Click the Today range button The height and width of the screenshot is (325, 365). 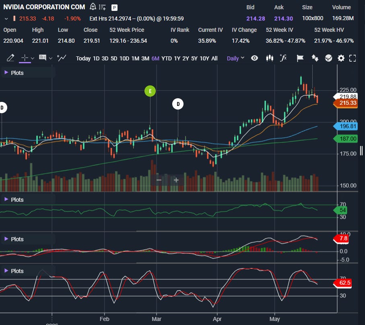pyautogui.click(x=83, y=58)
